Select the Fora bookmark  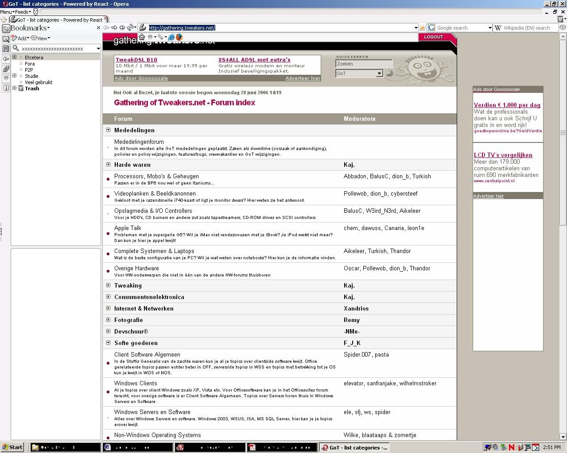pos(30,64)
